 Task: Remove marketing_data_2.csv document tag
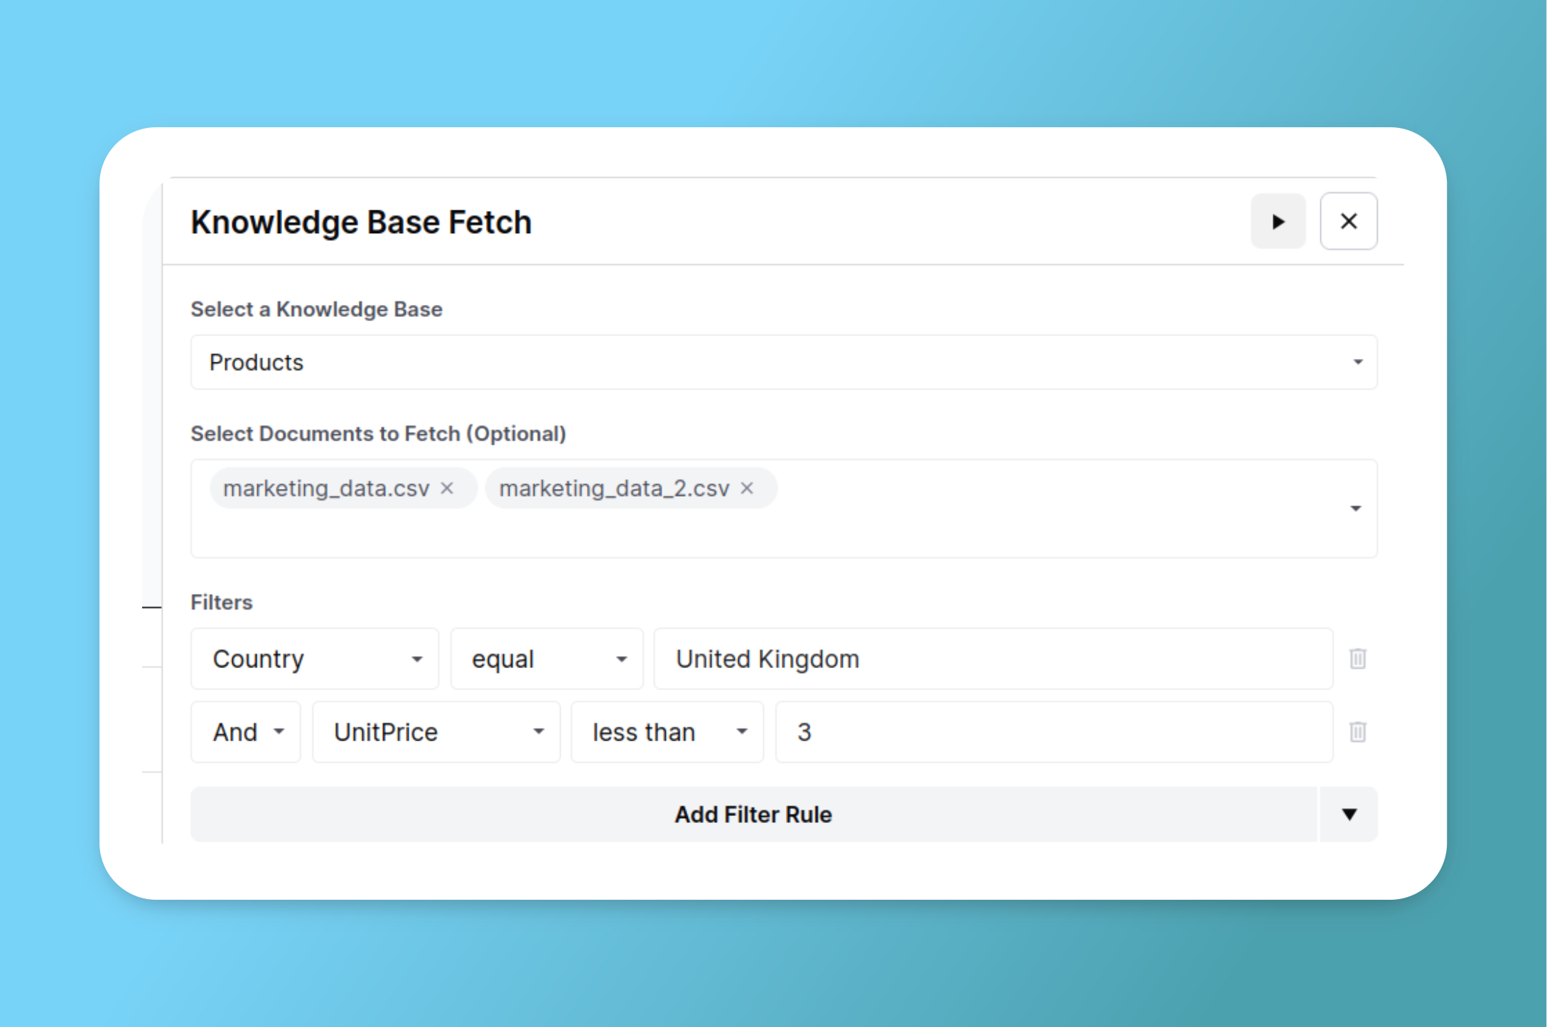(x=747, y=488)
